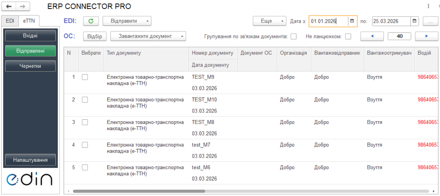440x196 pixels.
Task: Go to previous page with left arrow
Action: pyautogui.click(x=372, y=36)
